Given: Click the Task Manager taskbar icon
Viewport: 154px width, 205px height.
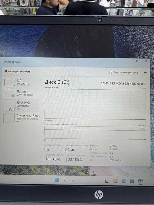Looking at the screenshot, I should (x=140, y=181).
